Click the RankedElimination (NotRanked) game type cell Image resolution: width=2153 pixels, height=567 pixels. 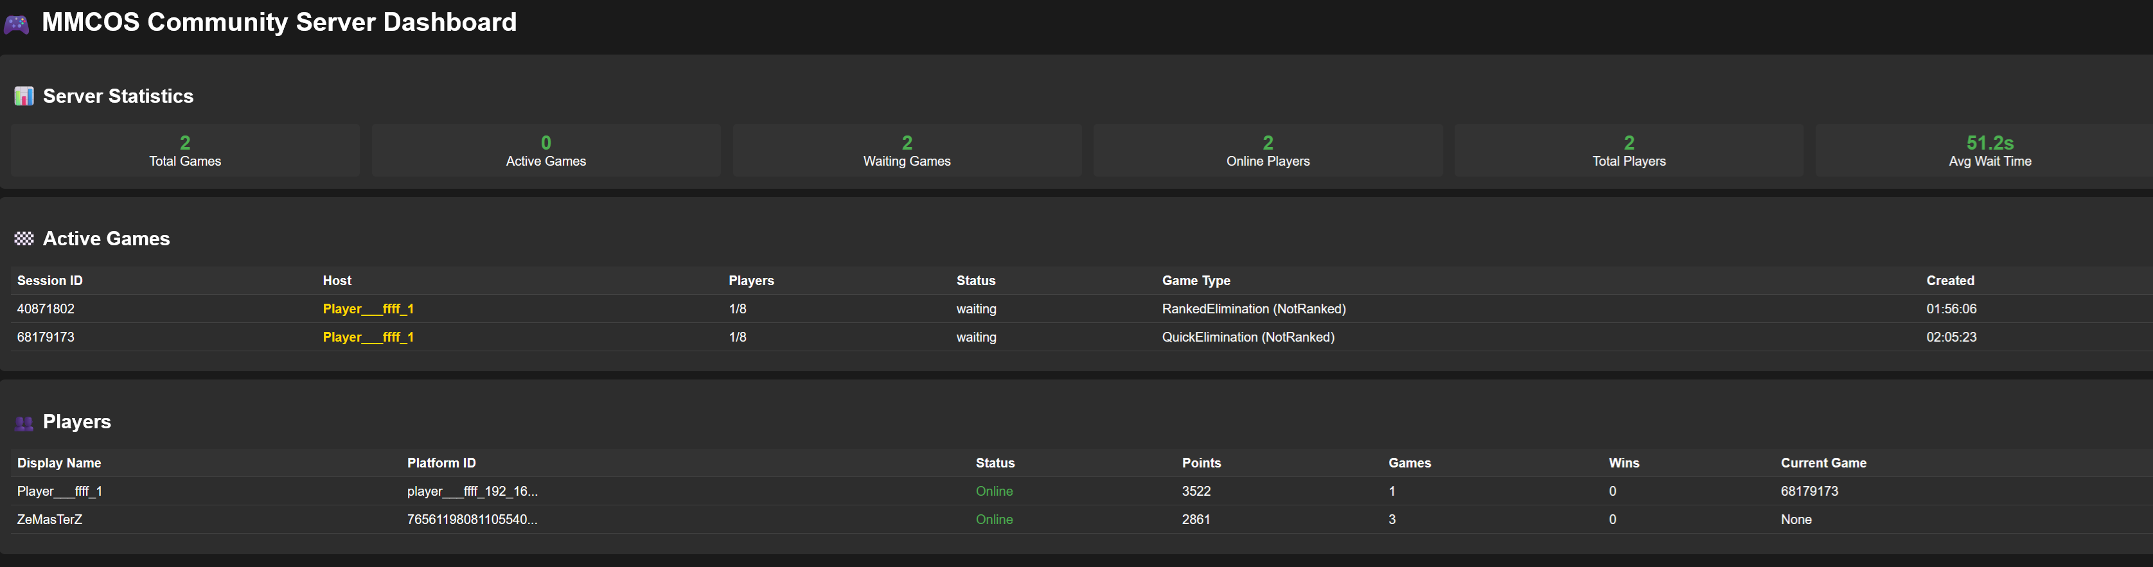point(1254,309)
